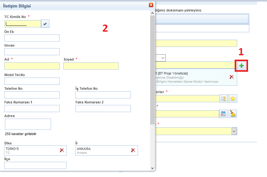Verify TC Kimlik No with checkmark button
This screenshot has width=267, height=177.
(x=45, y=24)
